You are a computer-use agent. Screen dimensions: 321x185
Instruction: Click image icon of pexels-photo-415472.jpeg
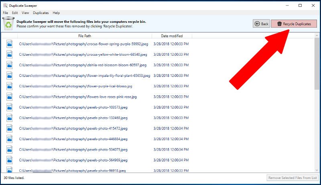(x=9, y=129)
